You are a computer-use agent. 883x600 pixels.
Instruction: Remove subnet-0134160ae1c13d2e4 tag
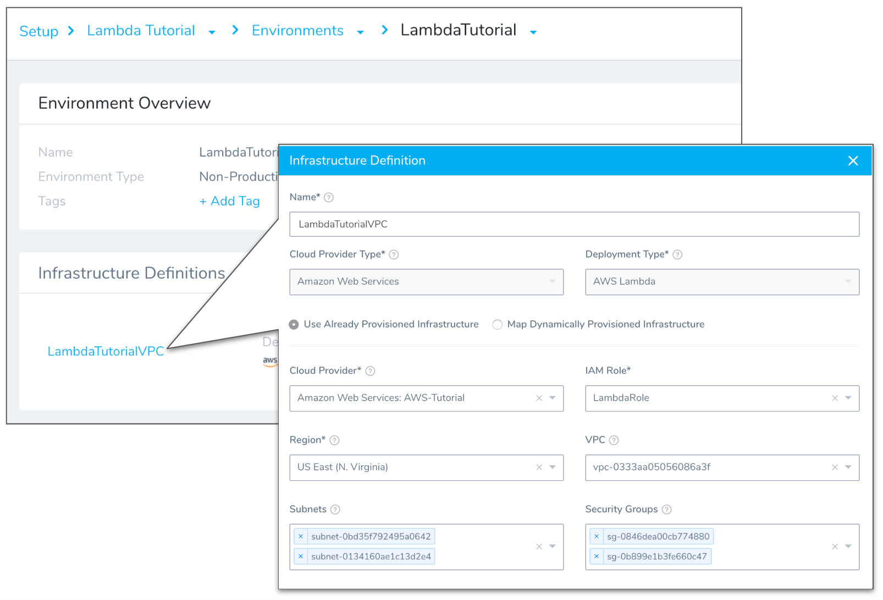click(300, 557)
